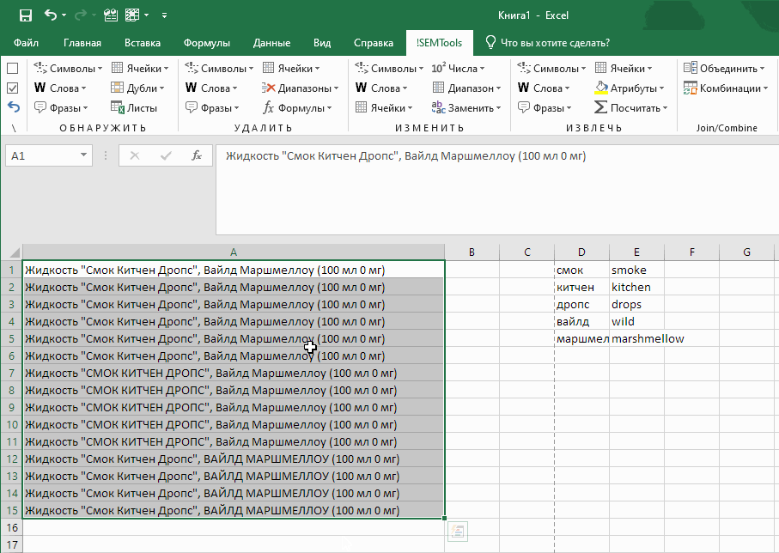
Task: Switch to the Вид tab
Action: click(x=322, y=43)
